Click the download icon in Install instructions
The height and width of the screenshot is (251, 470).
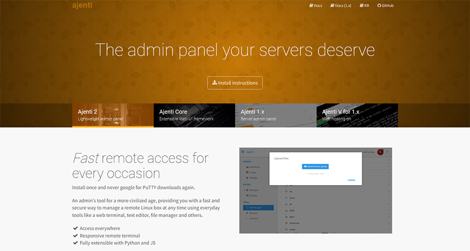(x=214, y=83)
